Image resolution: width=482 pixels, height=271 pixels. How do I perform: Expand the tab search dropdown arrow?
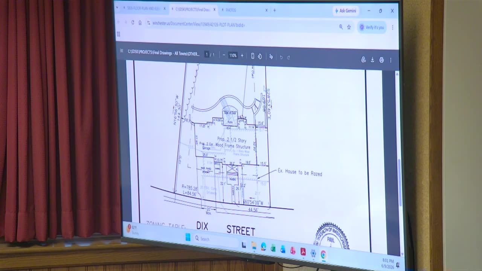point(117,7)
